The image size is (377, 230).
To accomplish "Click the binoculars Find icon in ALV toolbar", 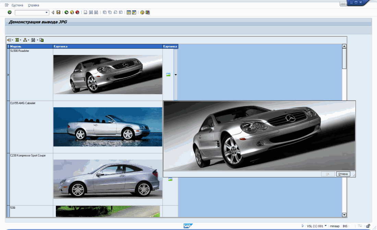I will tap(33, 40).
